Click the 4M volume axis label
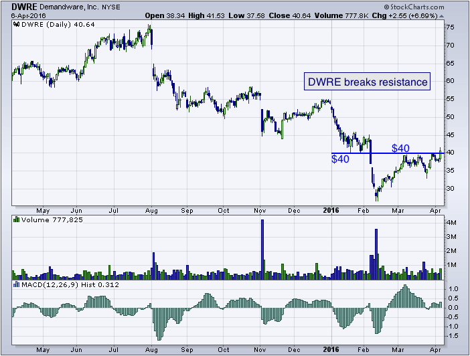Screen dimensions: 470x356 click(x=451, y=223)
